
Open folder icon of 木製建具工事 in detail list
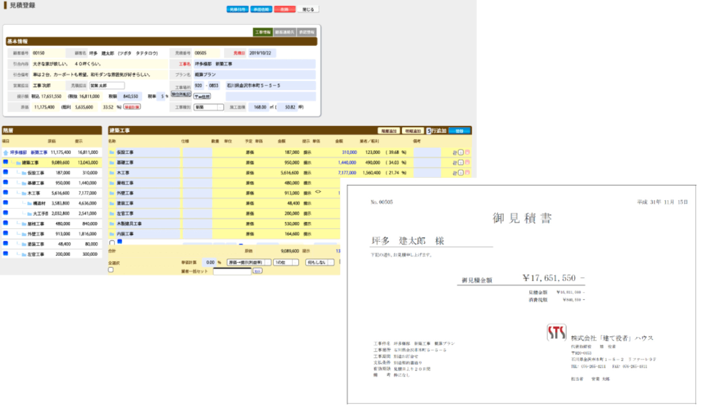point(112,224)
